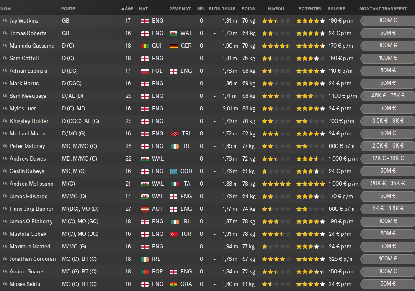
Task: Click Andrea Melissano's five-star NIVEAU rating
Action: coord(276,184)
